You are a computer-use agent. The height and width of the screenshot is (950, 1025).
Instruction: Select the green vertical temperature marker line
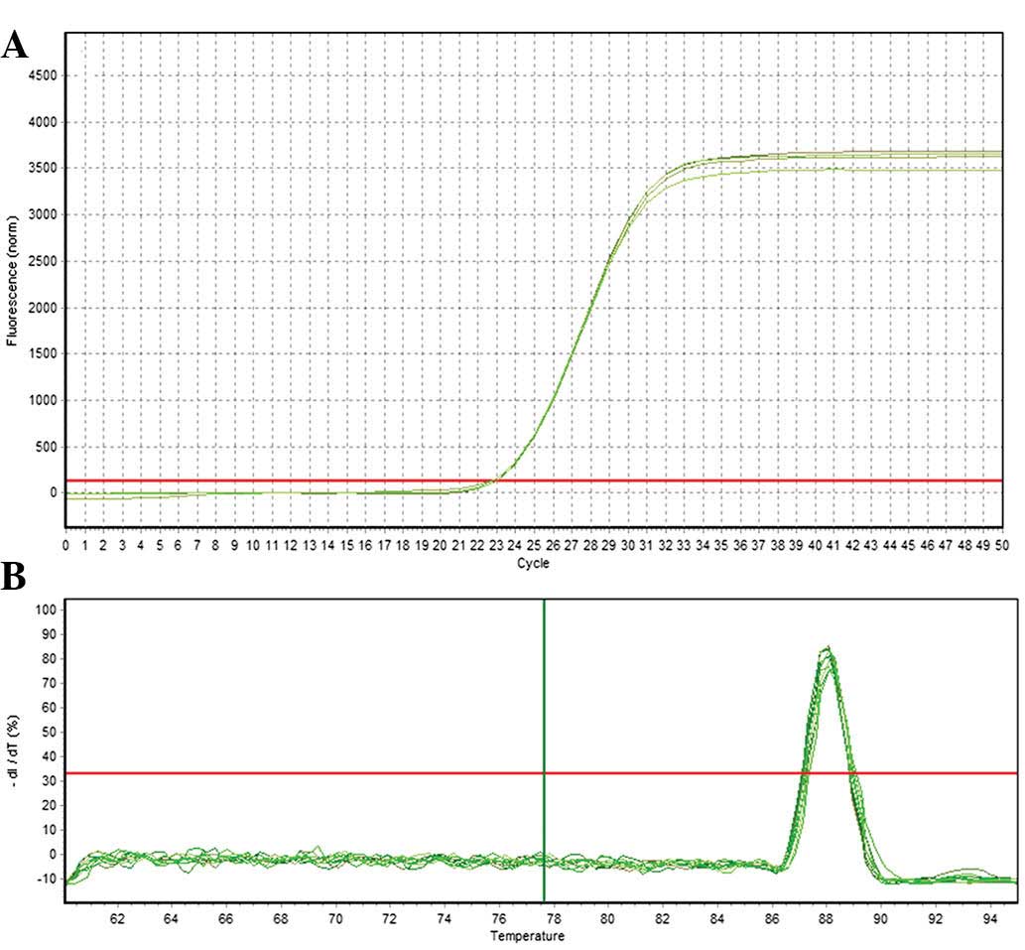click(544, 695)
